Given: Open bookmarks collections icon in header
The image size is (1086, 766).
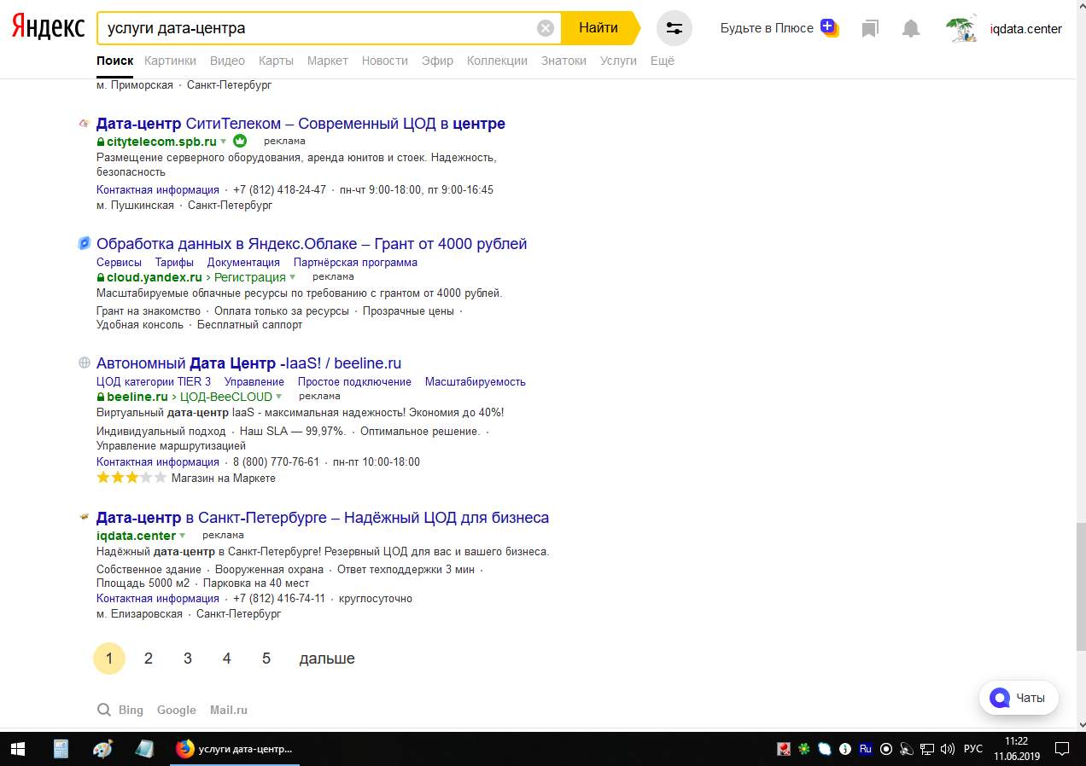Looking at the screenshot, I should pos(870,29).
